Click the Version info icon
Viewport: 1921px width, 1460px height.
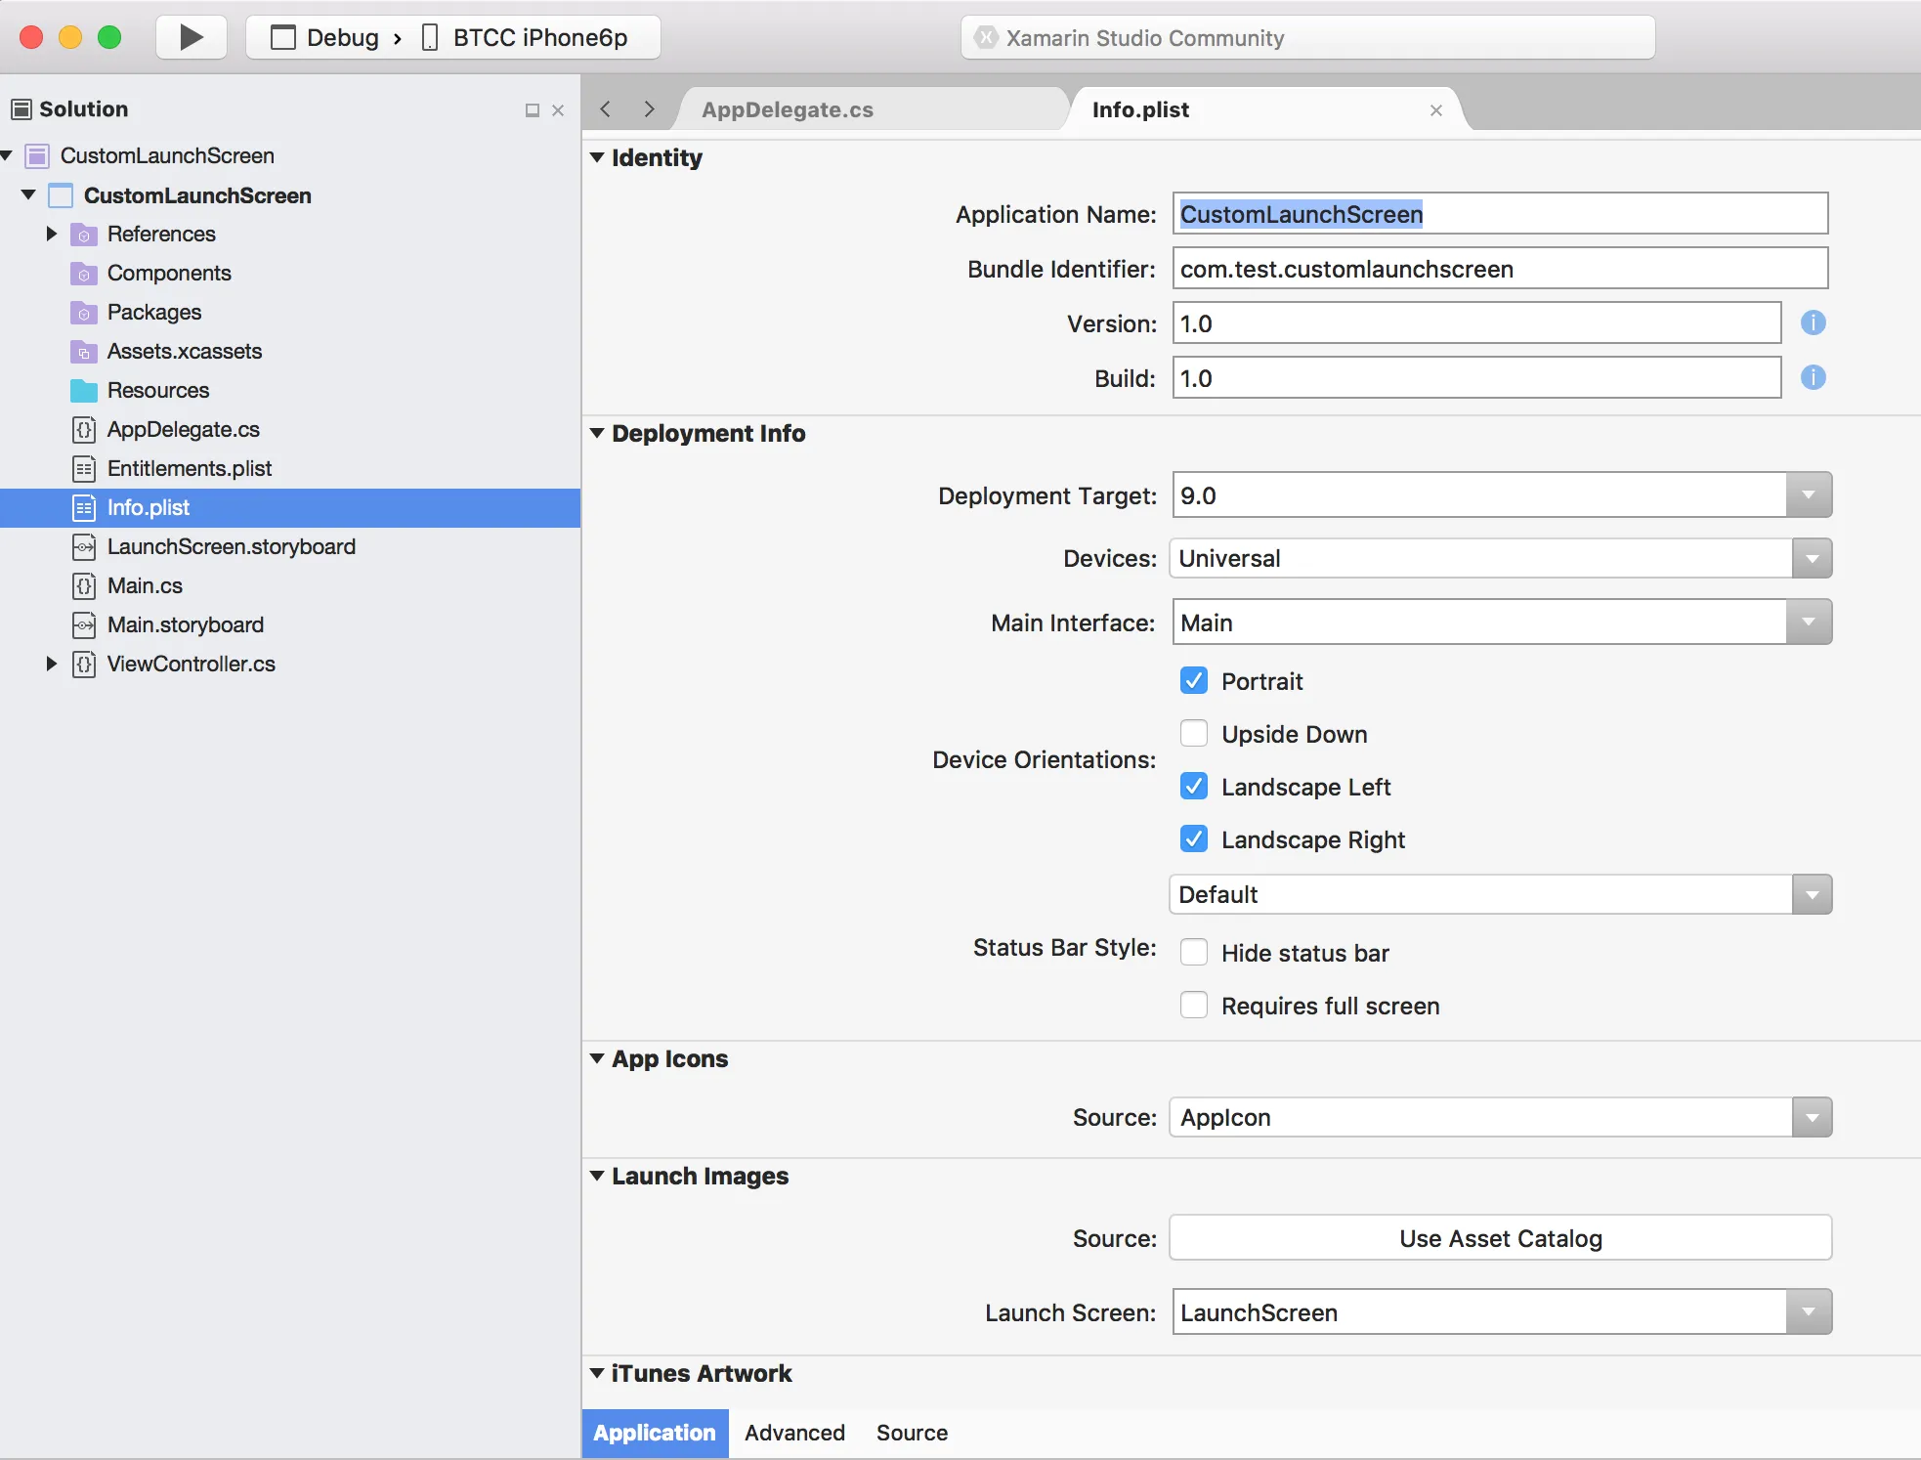[1813, 322]
